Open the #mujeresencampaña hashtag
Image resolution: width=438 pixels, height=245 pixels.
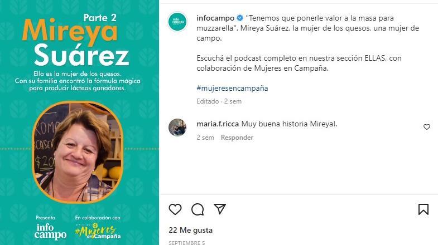point(232,89)
